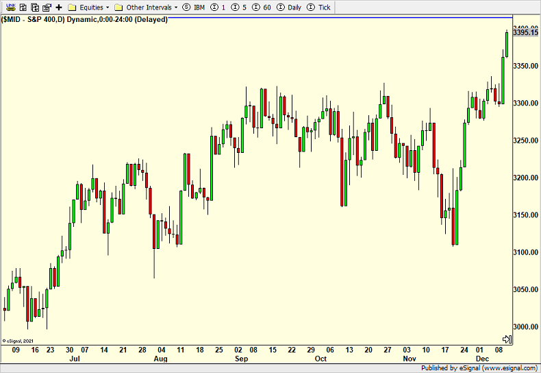The image size is (541, 373).
Task: Click the LINK symbol-linking icon
Action: click(10, 7)
